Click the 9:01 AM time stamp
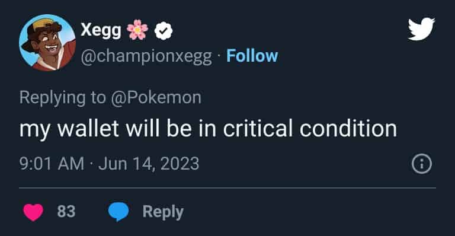The height and width of the screenshot is (236, 455). [52, 164]
